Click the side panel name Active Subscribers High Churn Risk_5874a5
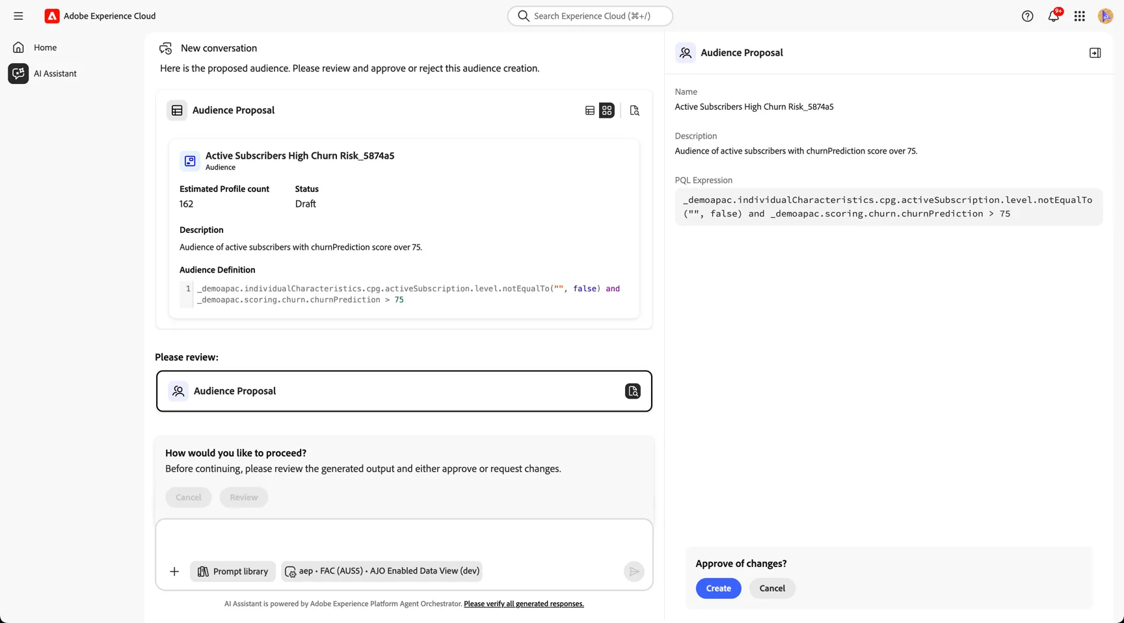This screenshot has height=623, width=1124. [x=754, y=107]
